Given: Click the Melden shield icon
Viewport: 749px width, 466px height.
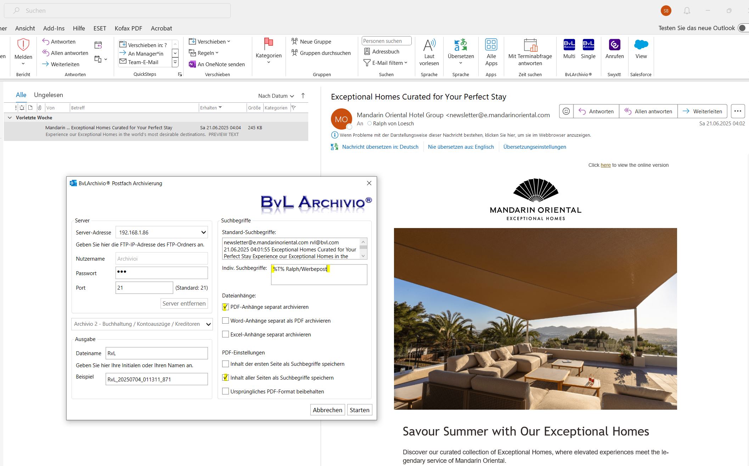Looking at the screenshot, I should tap(23, 45).
